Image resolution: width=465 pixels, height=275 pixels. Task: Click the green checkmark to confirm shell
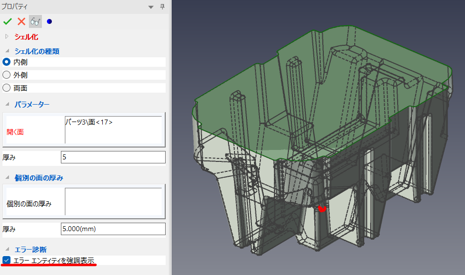tap(7, 21)
